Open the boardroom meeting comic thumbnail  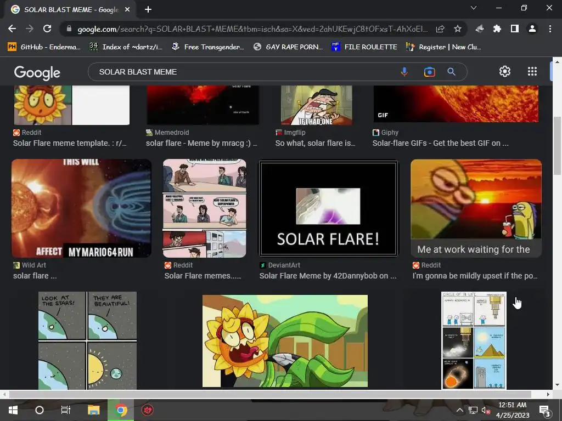click(204, 208)
